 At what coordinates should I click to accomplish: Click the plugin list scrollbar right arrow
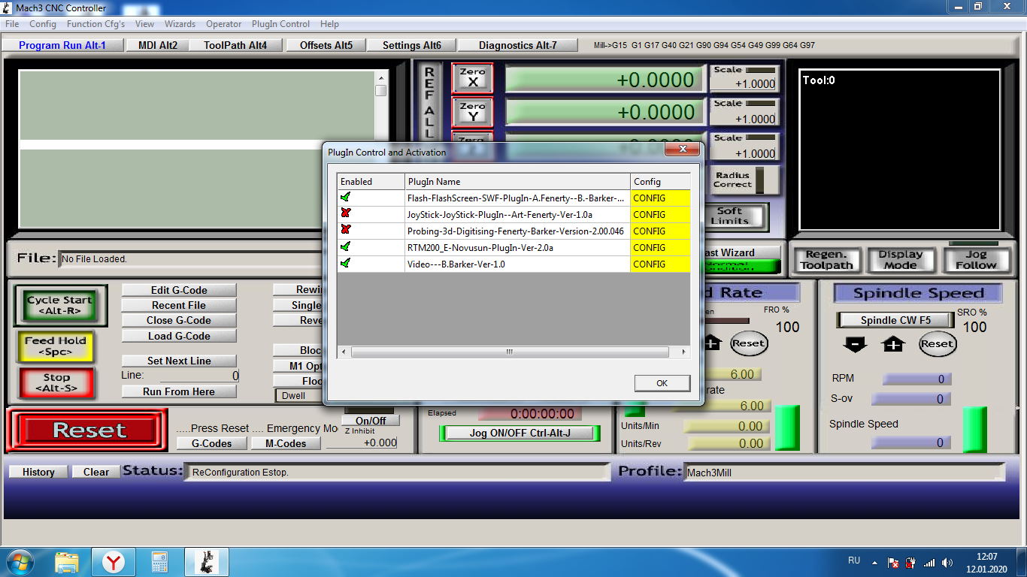coord(683,352)
